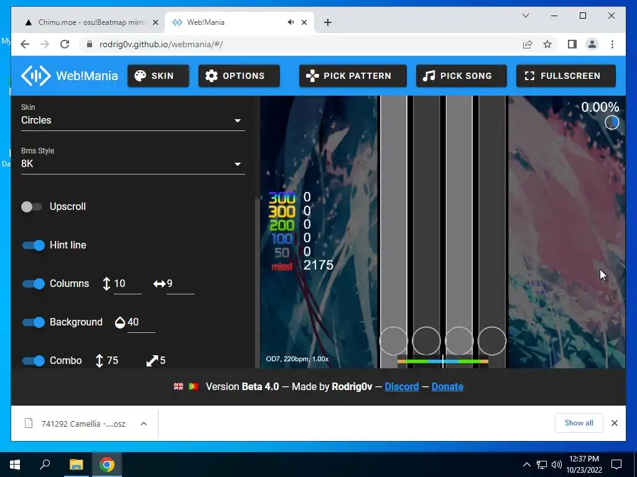The image size is (637, 477).
Task: Open the Chrome three-dot menu
Action: click(612, 44)
